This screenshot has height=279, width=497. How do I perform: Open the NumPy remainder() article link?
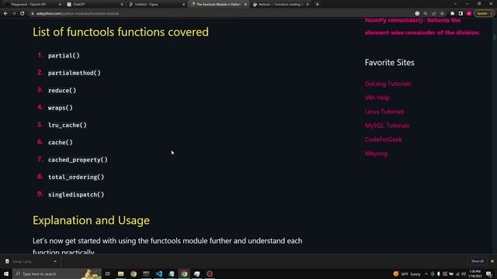tap(422, 26)
